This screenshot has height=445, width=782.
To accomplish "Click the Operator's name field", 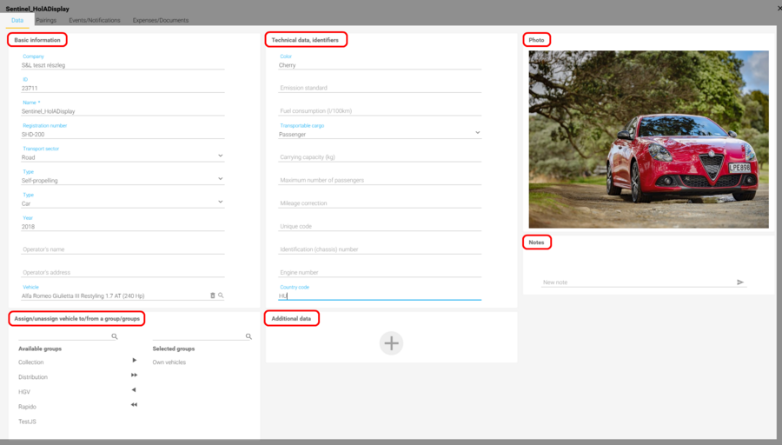I will tap(123, 249).
